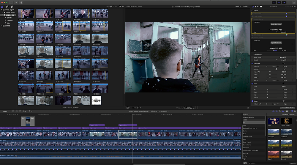Select the Keying effects category
Image resolution: width=297 pixels, height=165 pixels.
point(245,156)
